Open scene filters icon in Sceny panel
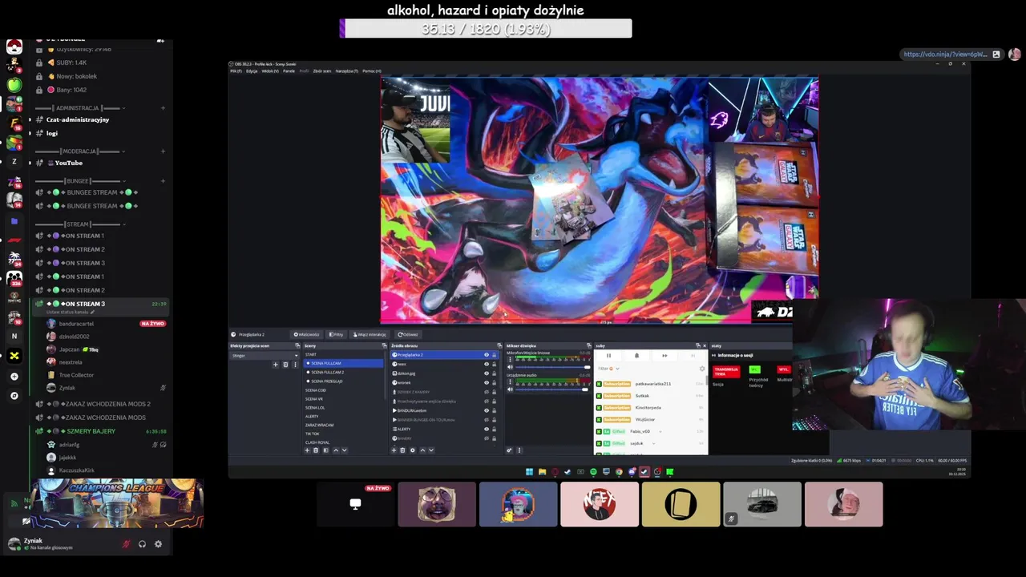The width and height of the screenshot is (1026, 577). click(325, 450)
